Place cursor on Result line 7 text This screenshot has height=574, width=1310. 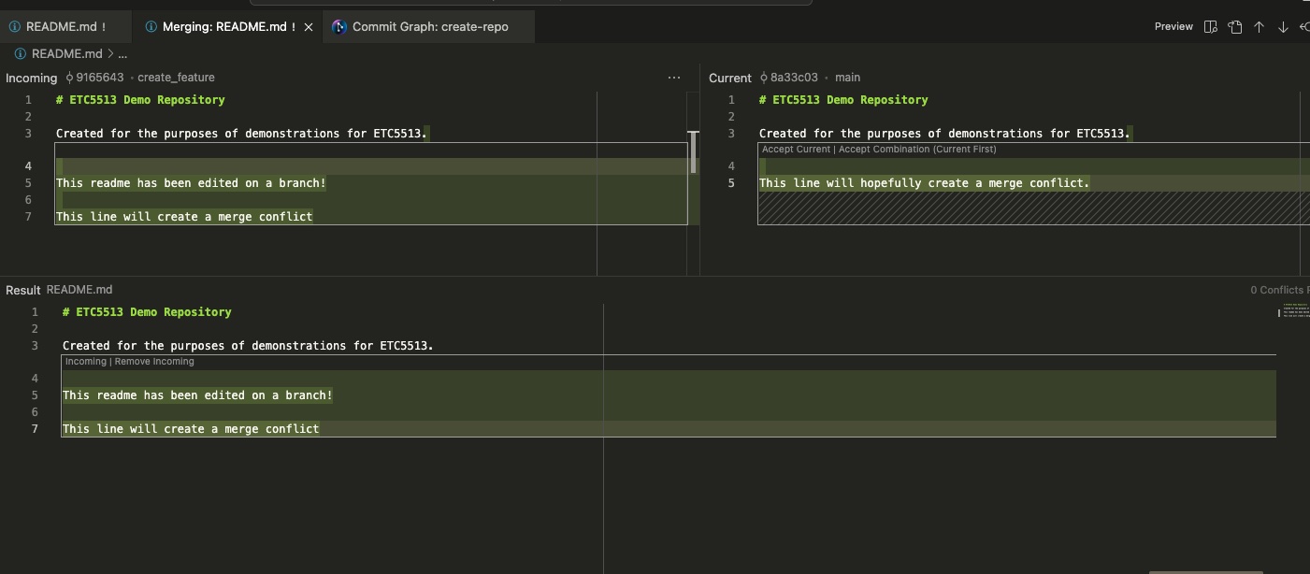tap(191, 429)
